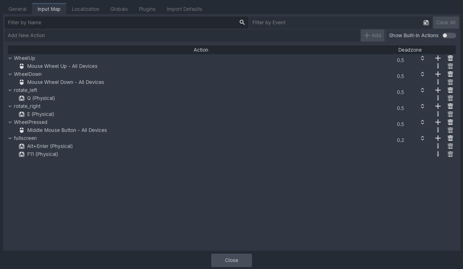Delete the Middle Mouse Button event
The image size is (463, 269).
click(x=450, y=130)
